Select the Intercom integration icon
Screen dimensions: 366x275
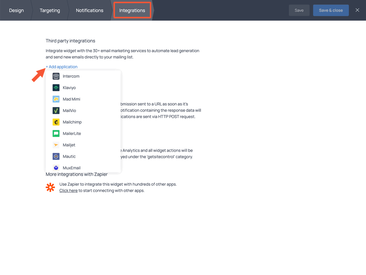point(56,76)
